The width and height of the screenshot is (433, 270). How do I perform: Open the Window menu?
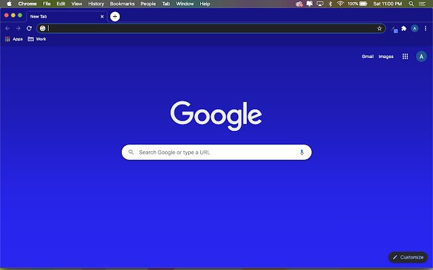coord(185,3)
